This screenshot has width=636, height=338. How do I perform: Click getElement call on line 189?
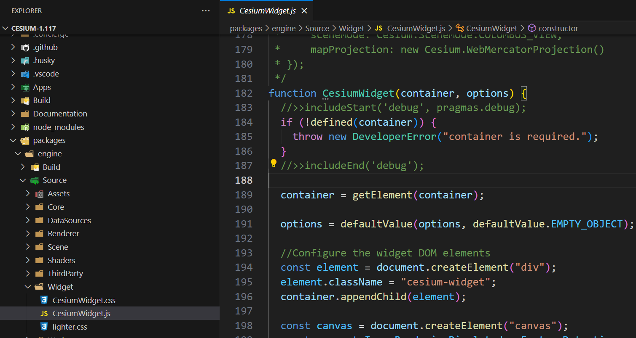(382, 195)
